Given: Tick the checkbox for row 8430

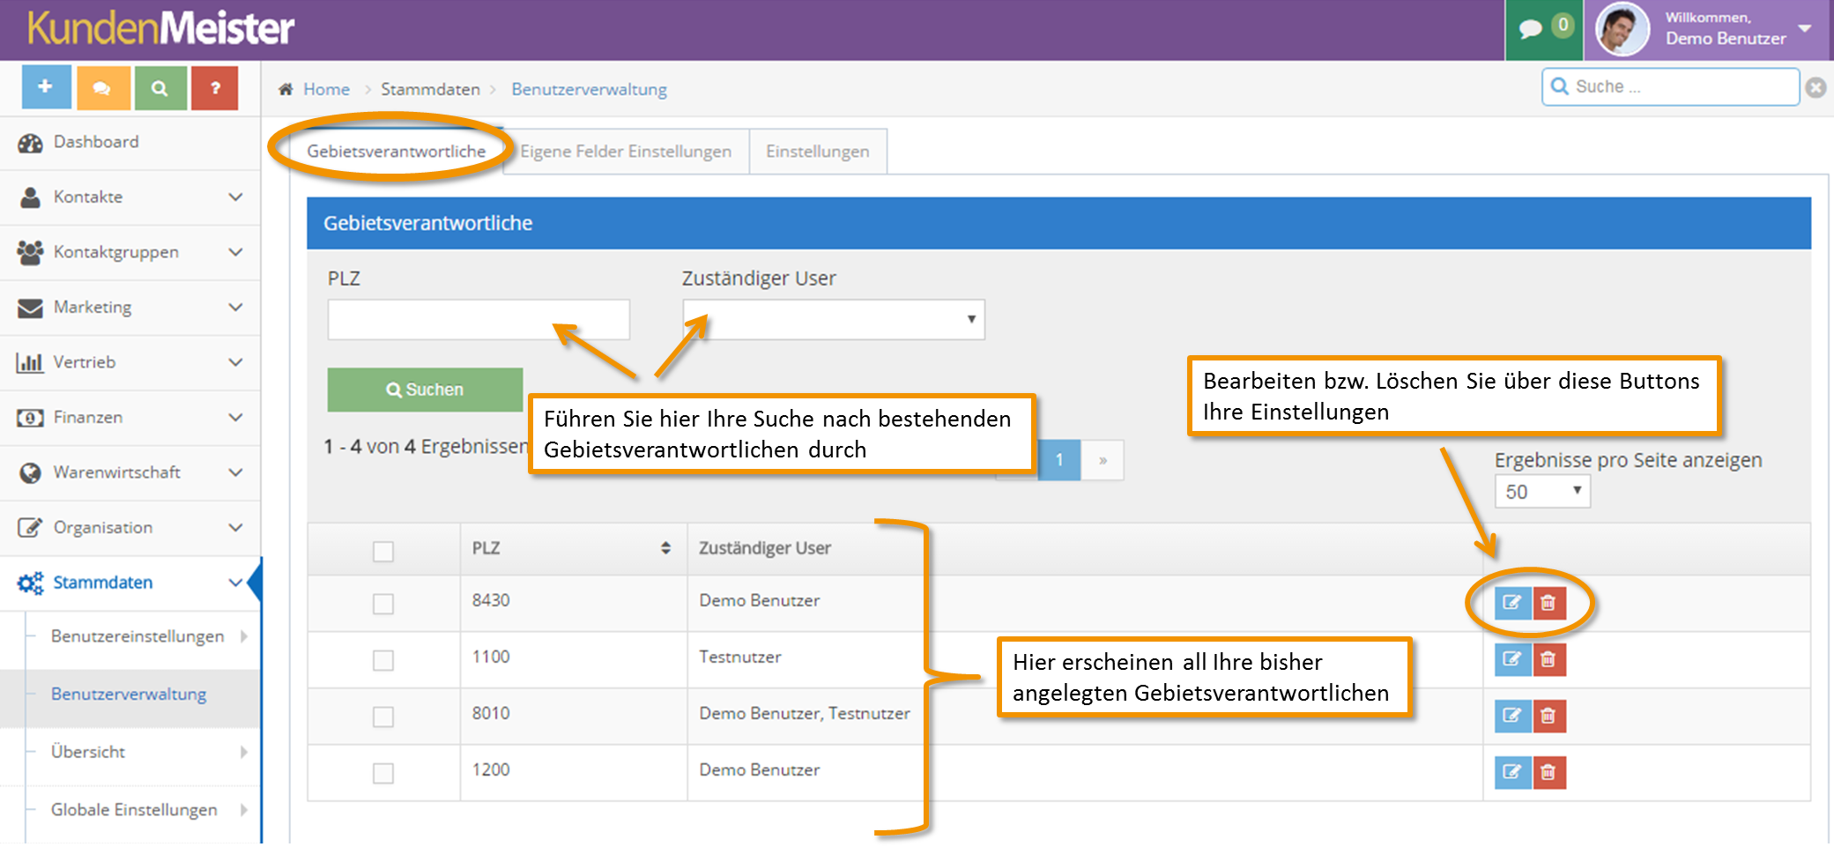Looking at the screenshot, I should click(382, 604).
